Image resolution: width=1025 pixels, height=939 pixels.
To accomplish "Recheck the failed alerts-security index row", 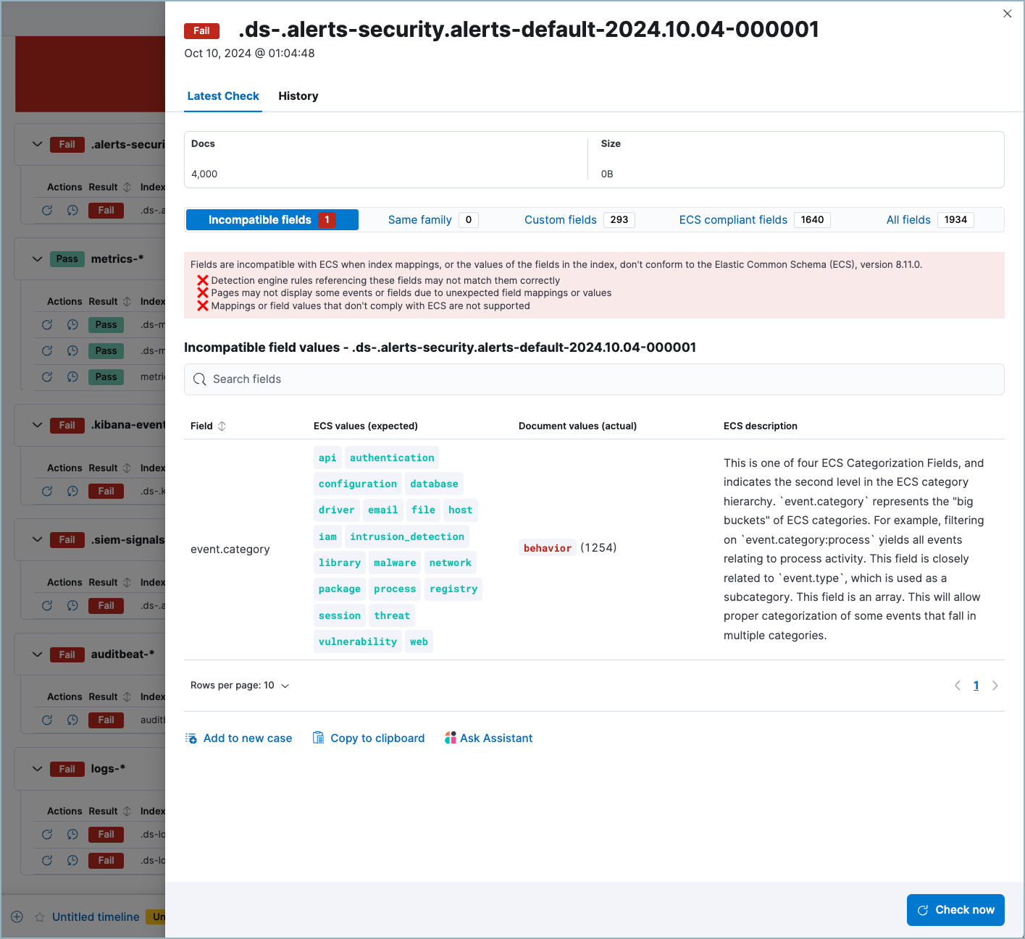I will click(47, 210).
